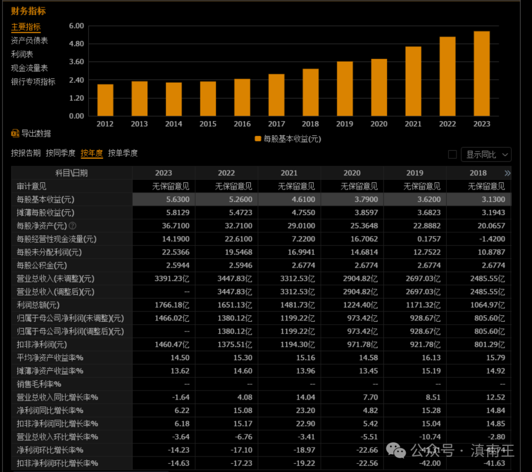Click the Excel export data icon

15,134
